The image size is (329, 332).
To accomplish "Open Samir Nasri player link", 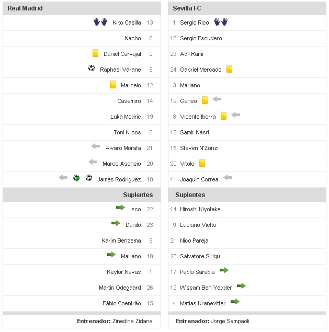I will (194, 132).
